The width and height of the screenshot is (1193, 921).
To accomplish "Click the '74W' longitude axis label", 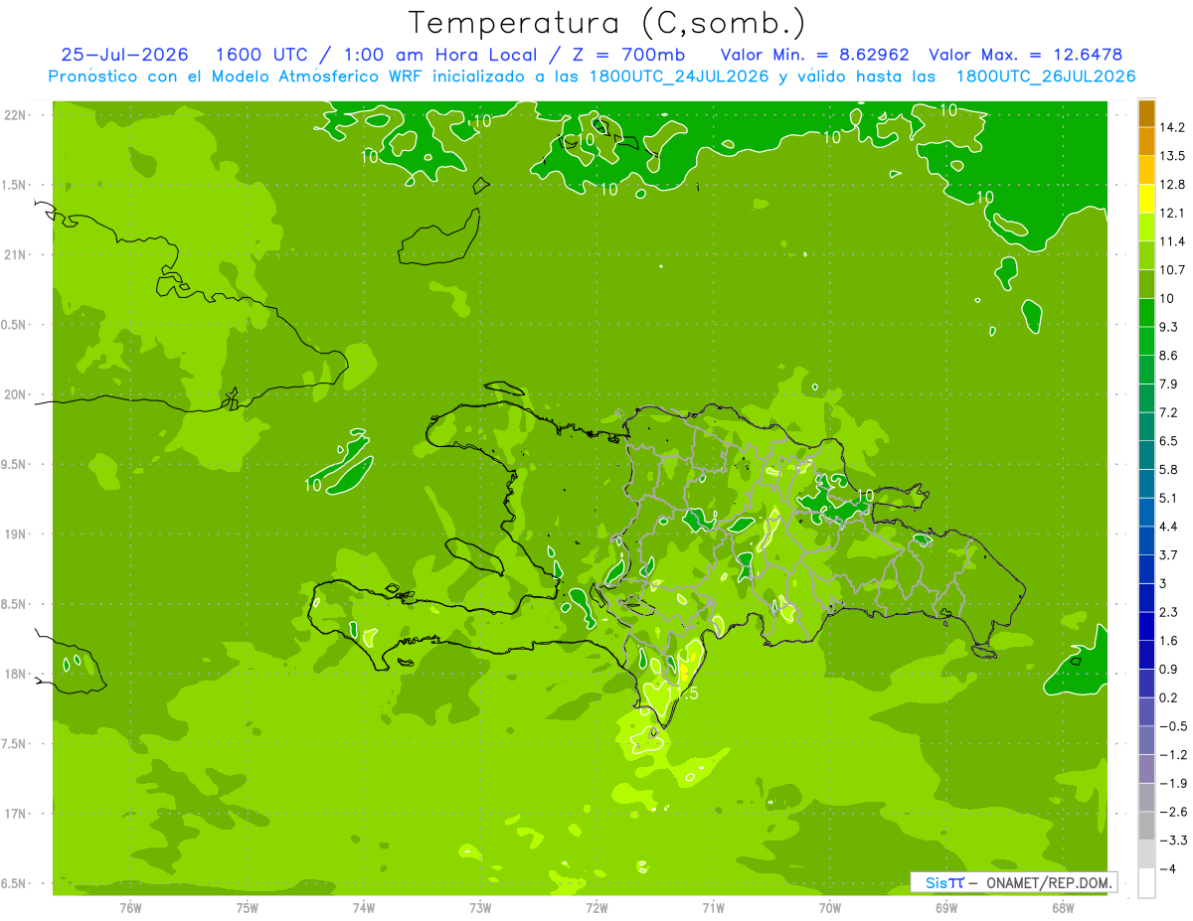I will (364, 908).
